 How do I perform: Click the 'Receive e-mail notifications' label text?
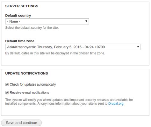pyautogui.click(x=29, y=92)
